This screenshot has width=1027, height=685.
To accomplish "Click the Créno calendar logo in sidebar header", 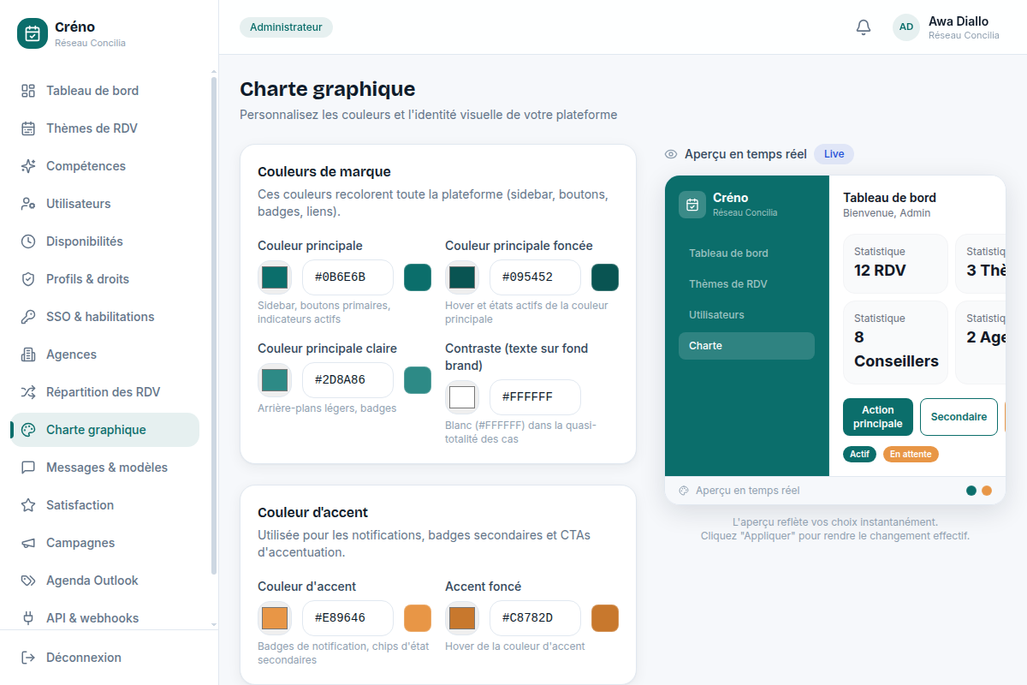I will point(33,33).
